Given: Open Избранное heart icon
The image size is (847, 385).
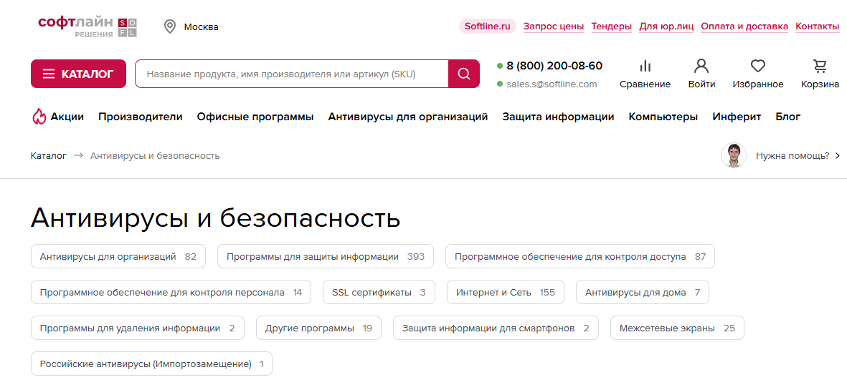Looking at the screenshot, I should (x=758, y=67).
